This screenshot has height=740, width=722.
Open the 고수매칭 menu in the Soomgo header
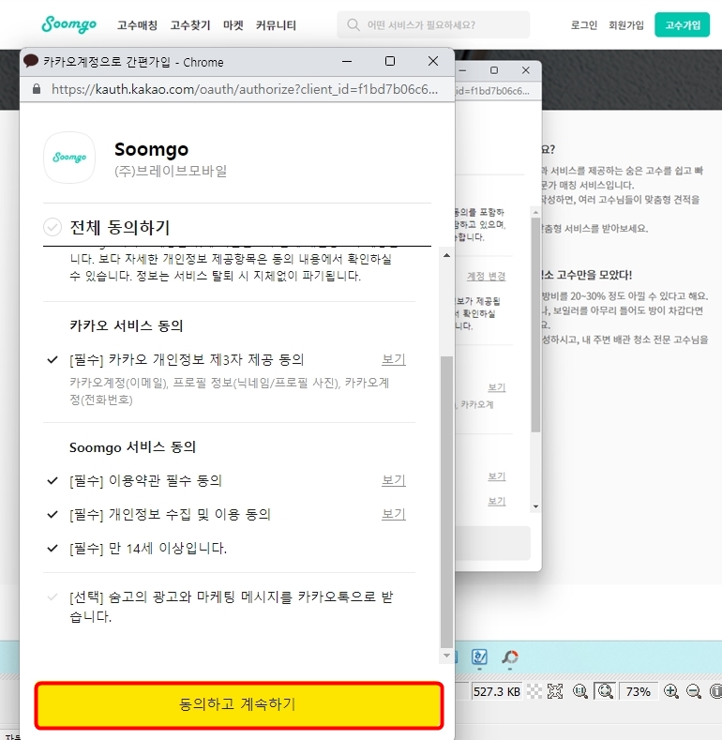pyautogui.click(x=137, y=25)
